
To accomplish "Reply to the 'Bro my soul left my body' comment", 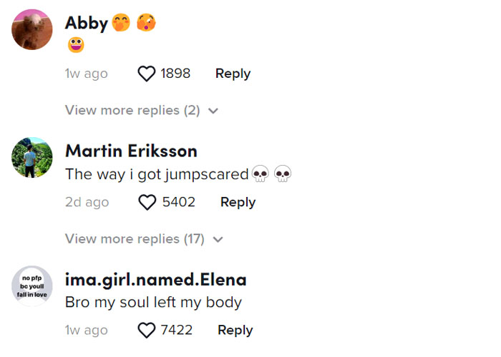I will pos(235,331).
